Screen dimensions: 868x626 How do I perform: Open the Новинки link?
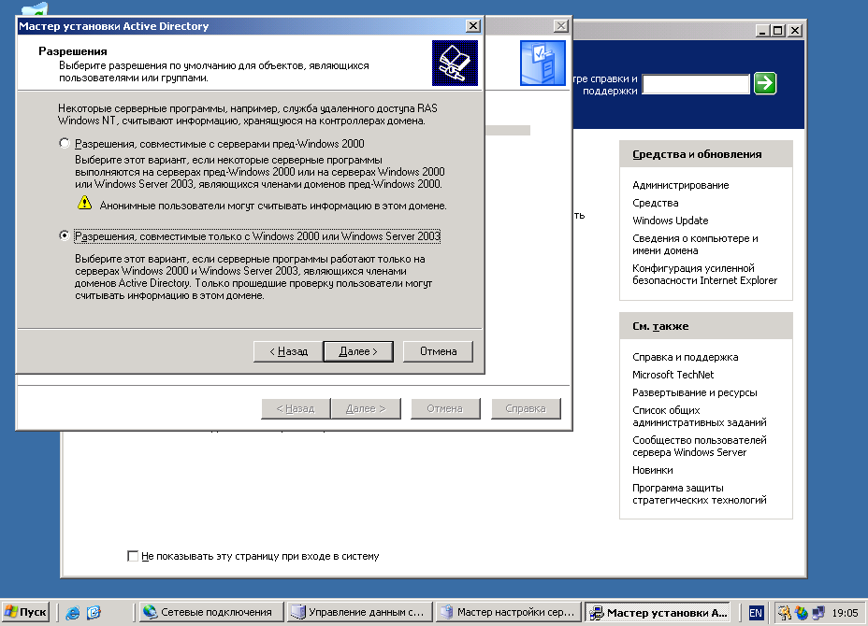653,470
